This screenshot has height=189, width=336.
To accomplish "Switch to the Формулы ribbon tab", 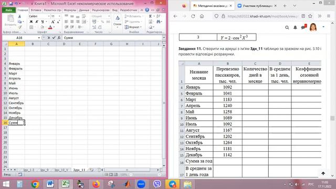I will (70, 10).
